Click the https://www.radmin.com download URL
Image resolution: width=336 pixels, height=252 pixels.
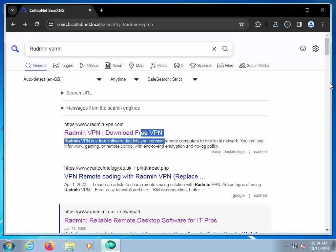pos(102,212)
